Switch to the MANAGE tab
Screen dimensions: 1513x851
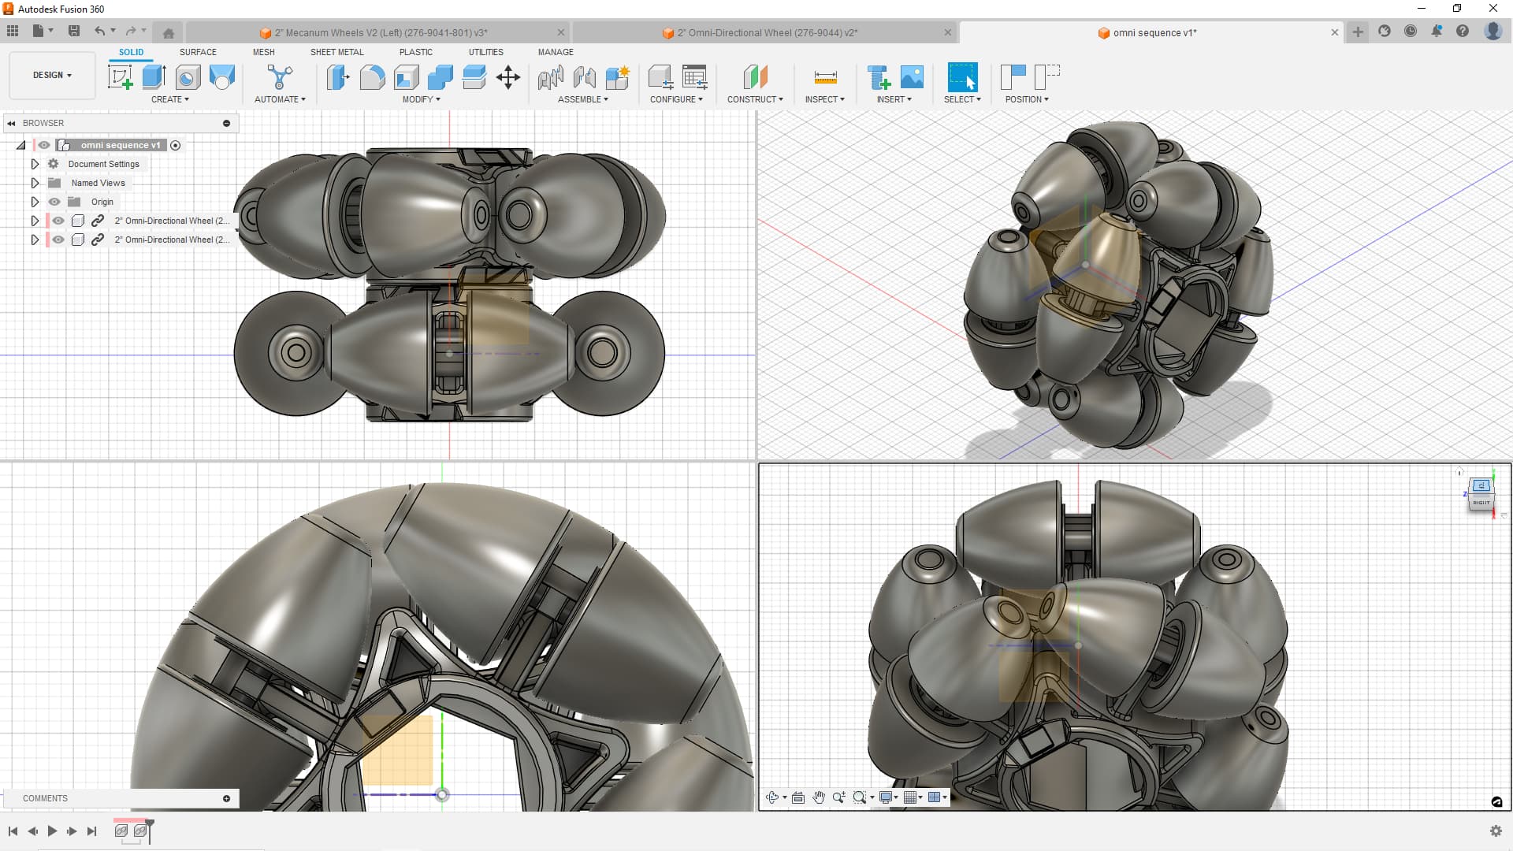[x=556, y=52]
